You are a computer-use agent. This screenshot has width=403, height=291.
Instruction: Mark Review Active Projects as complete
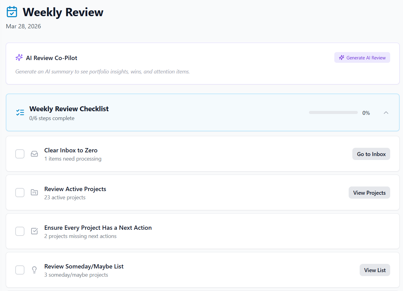click(x=20, y=192)
